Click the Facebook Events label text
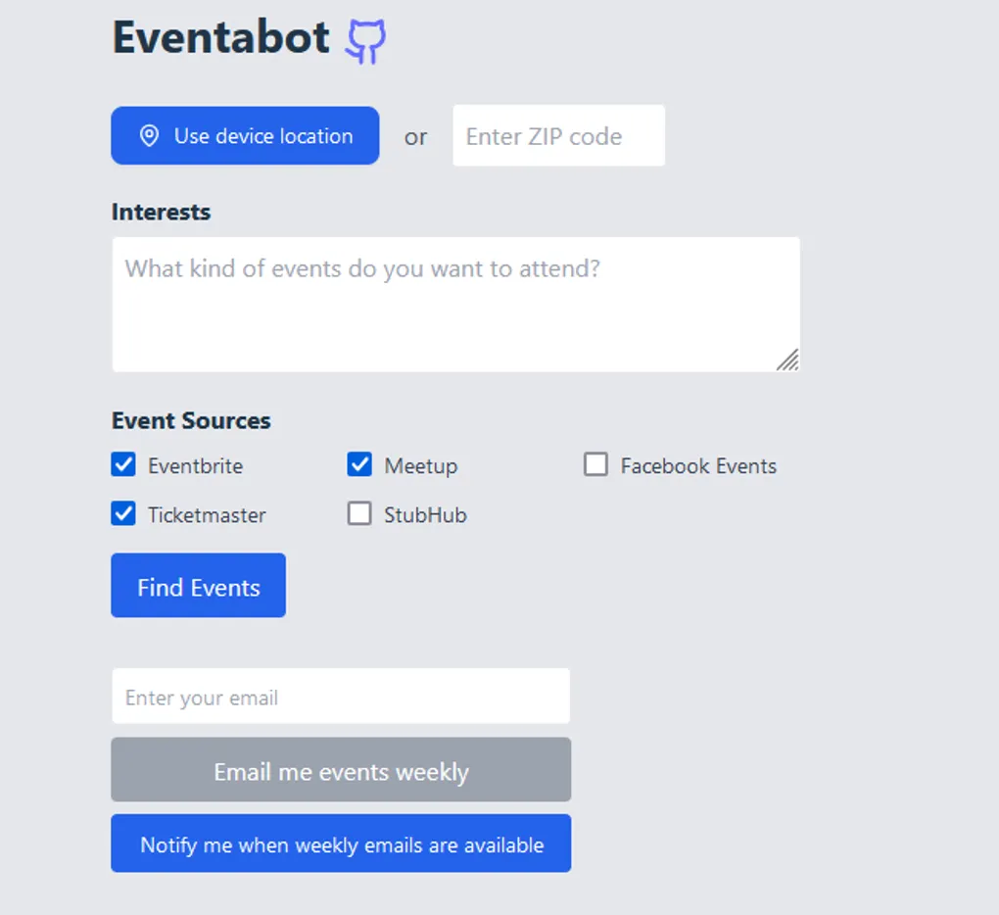 (699, 465)
